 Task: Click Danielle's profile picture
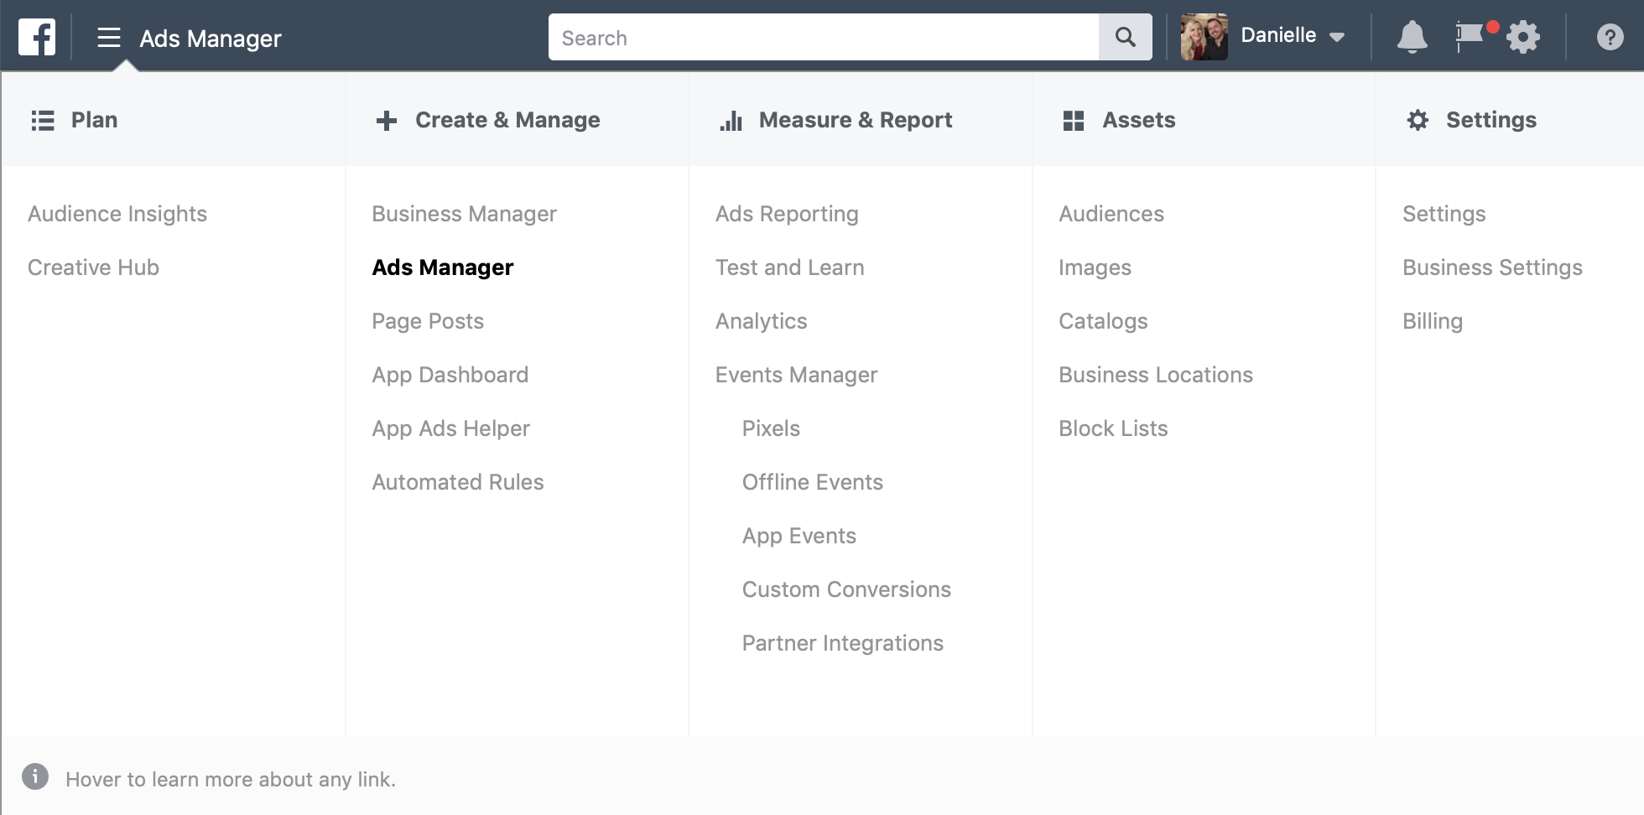coord(1204,37)
